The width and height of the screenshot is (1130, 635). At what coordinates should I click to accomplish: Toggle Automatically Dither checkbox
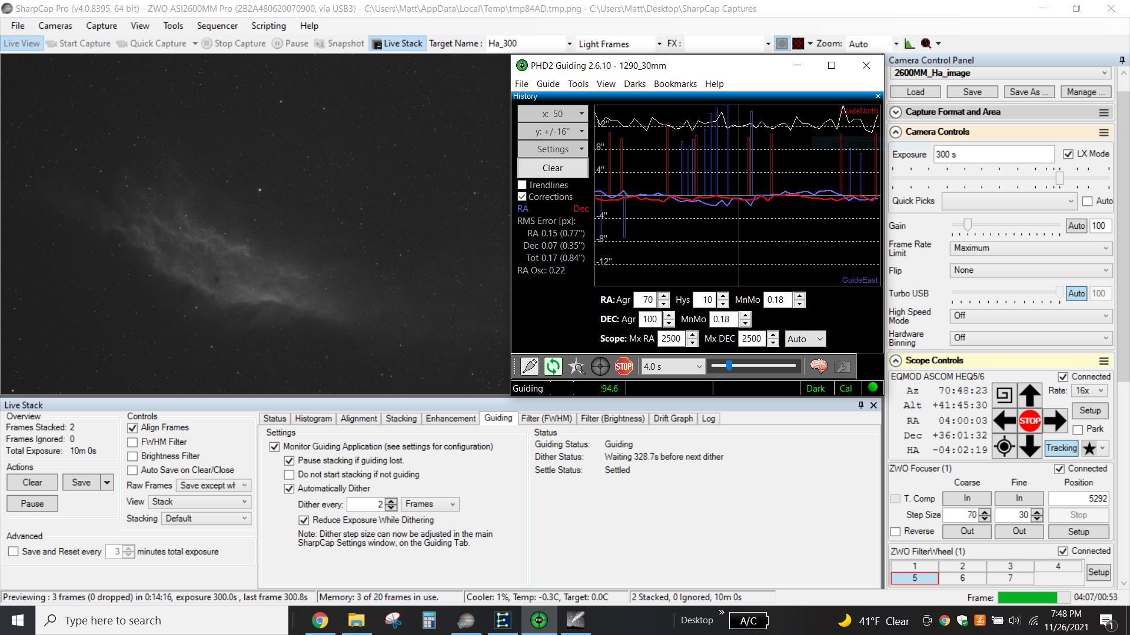[x=289, y=489]
